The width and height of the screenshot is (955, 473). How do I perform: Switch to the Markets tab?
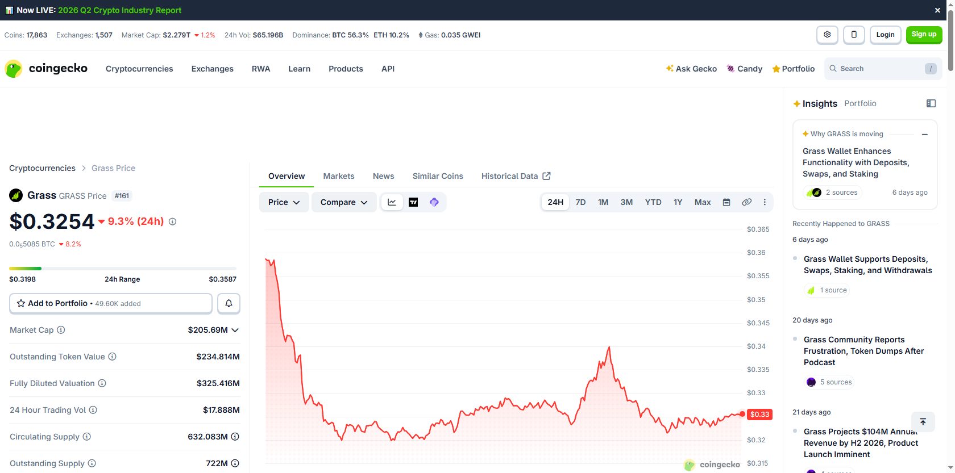339,176
